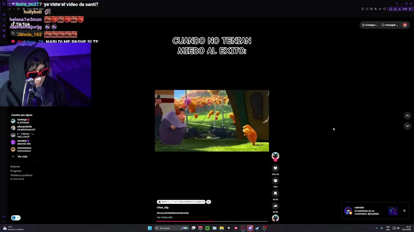The width and height of the screenshot is (414, 232).
Task: Click the snapshot capture icon in browser toolbar
Action: tap(367, 9)
